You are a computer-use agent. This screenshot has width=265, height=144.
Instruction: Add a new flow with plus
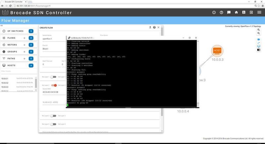tap(24, 38)
